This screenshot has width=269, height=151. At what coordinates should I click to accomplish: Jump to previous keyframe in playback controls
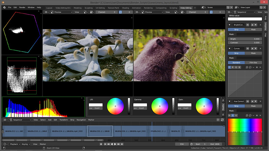108,144
